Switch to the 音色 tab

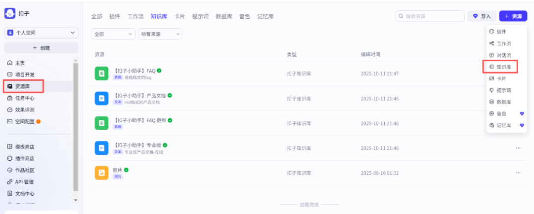click(x=245, y=16)
